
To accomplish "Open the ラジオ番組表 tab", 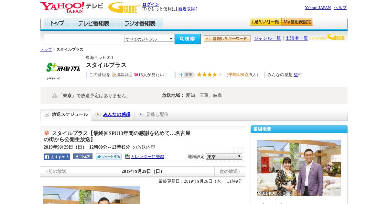I will 140,24.
